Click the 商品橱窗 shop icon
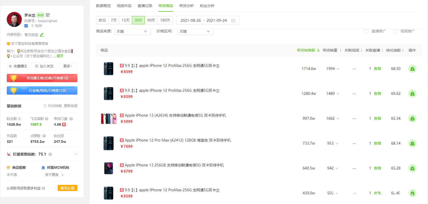This screenshot has width=428, height=204. [9, 167]
